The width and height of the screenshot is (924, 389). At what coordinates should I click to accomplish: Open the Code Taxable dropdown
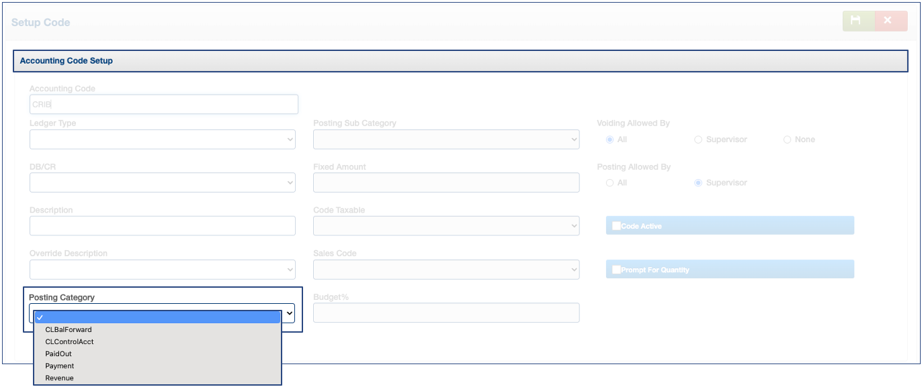[446, 226]
